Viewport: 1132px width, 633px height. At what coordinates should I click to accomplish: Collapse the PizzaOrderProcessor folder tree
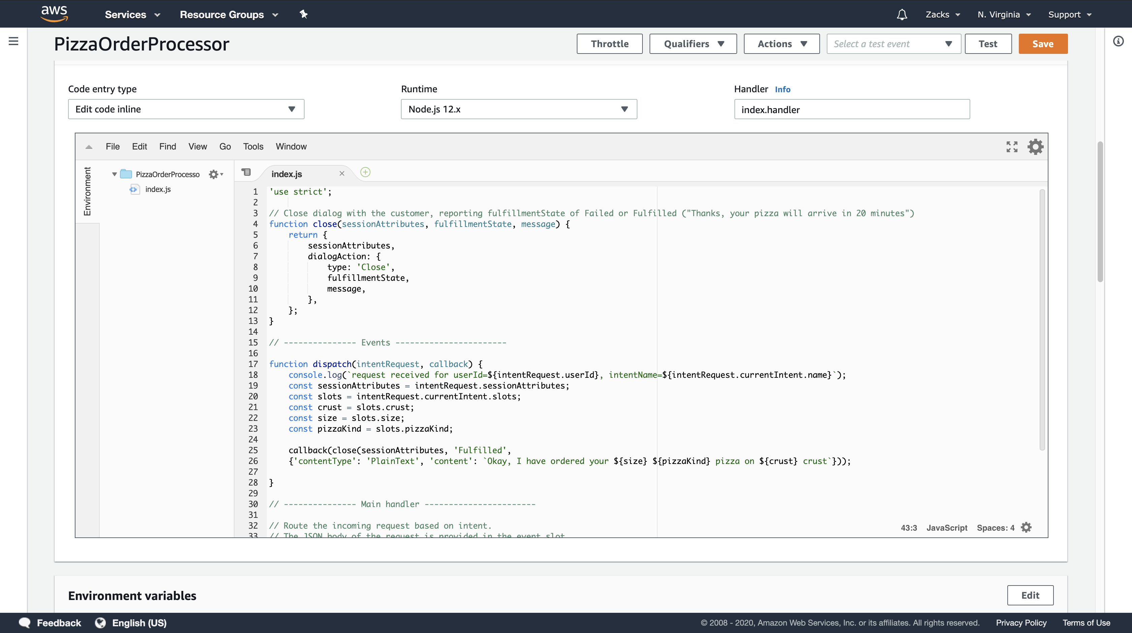pyautogui.click(x=114, y=174)
